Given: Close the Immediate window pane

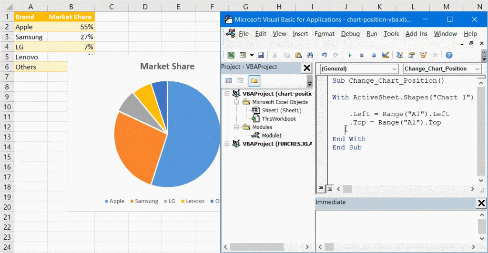Looking at the screenshot, I should click(481, 203).
